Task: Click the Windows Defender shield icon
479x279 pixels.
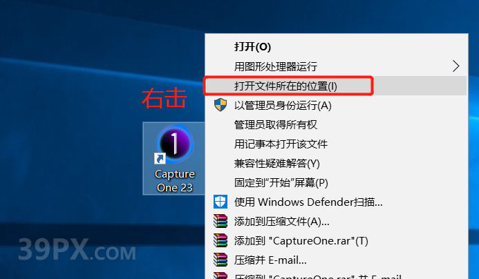Action: pyautogui.click(x=220, y=202)
